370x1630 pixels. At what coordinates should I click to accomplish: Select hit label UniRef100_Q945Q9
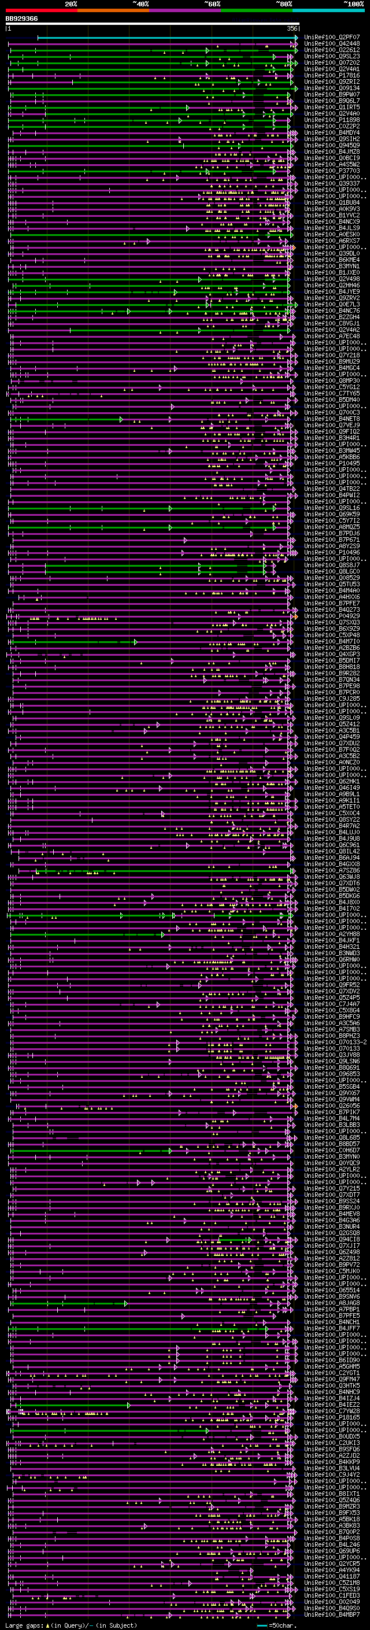[332, 145]
